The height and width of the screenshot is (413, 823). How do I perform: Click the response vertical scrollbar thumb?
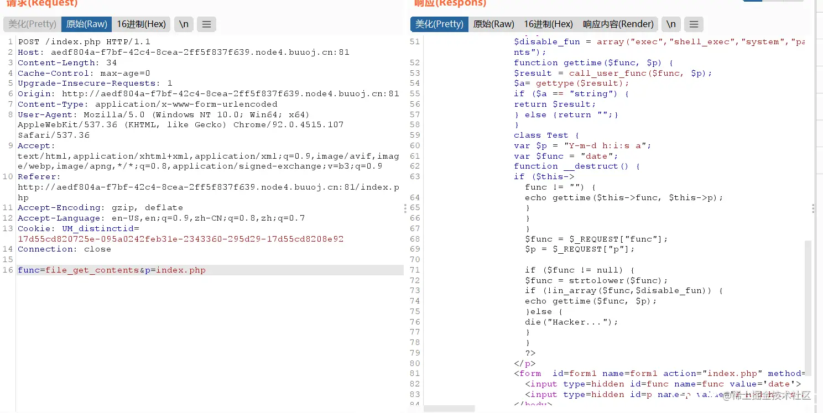808,307
